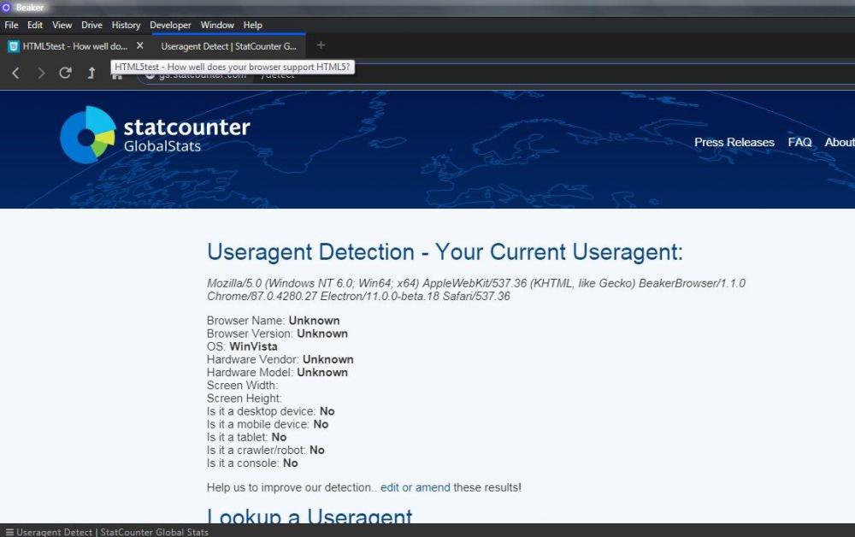855x537 pixels.
Task: Click the up-directory arrow icon
Action: 91,74
